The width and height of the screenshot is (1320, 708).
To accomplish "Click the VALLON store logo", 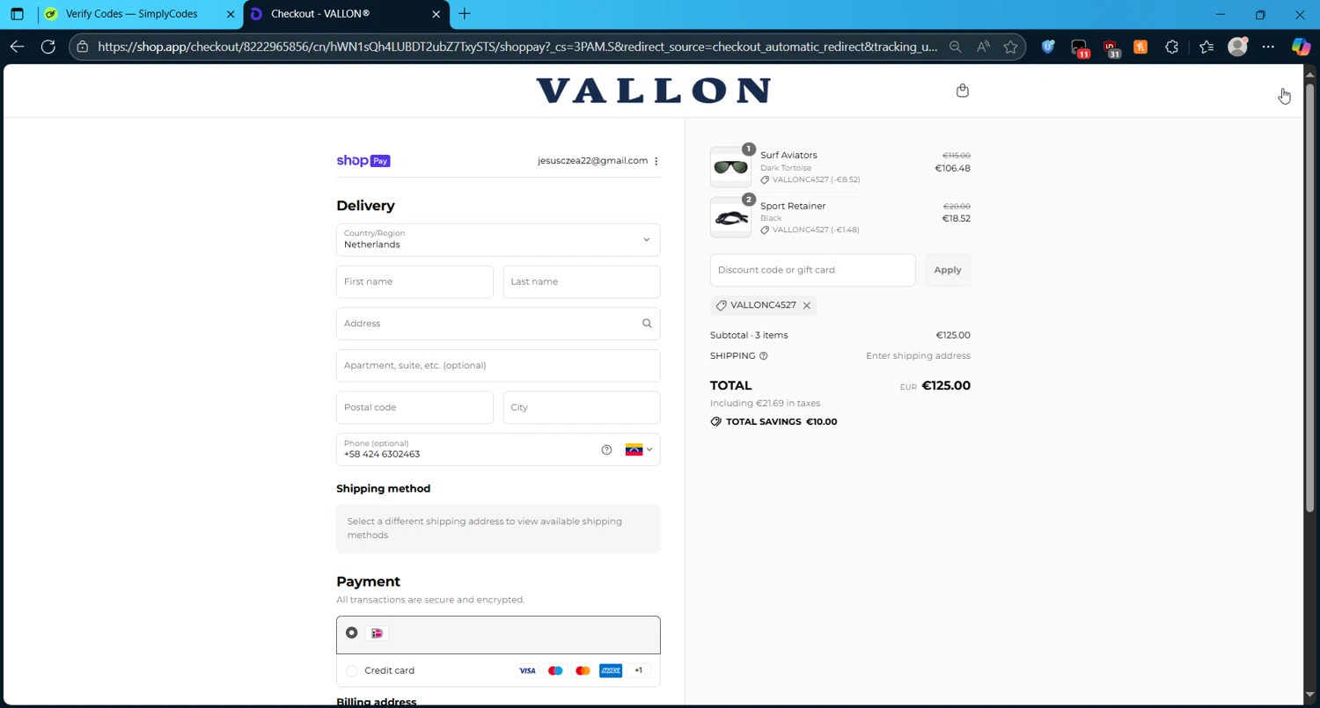I will [x=654, y=91].
